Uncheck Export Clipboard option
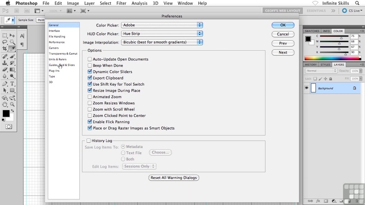 pos(90,78)
